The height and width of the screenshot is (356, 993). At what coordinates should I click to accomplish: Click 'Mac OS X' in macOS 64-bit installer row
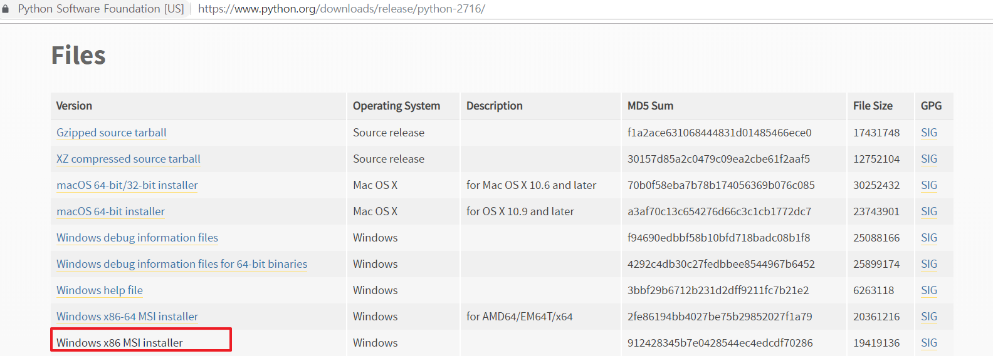click(x=376, y=211)
